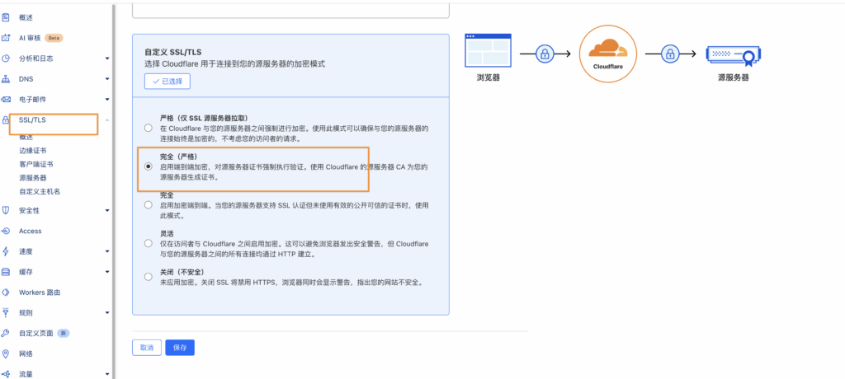Select the 关闭（不安全）radio option
Viewport: 845px width, 379px height.
point(149,277)
